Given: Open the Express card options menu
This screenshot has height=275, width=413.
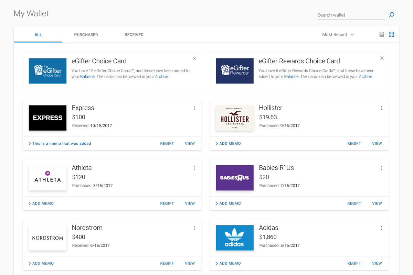Looking at the screenshot, I should click(194, 108).
